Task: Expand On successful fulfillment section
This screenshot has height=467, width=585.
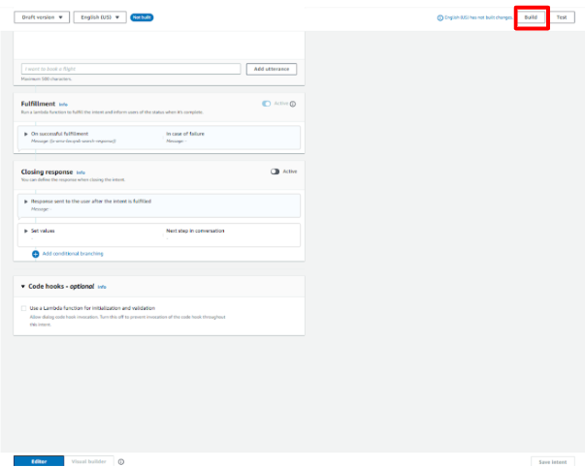Action: point(26,134)
